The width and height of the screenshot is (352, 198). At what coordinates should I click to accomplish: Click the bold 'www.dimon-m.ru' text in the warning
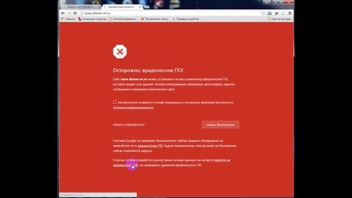tap(134, 79)
